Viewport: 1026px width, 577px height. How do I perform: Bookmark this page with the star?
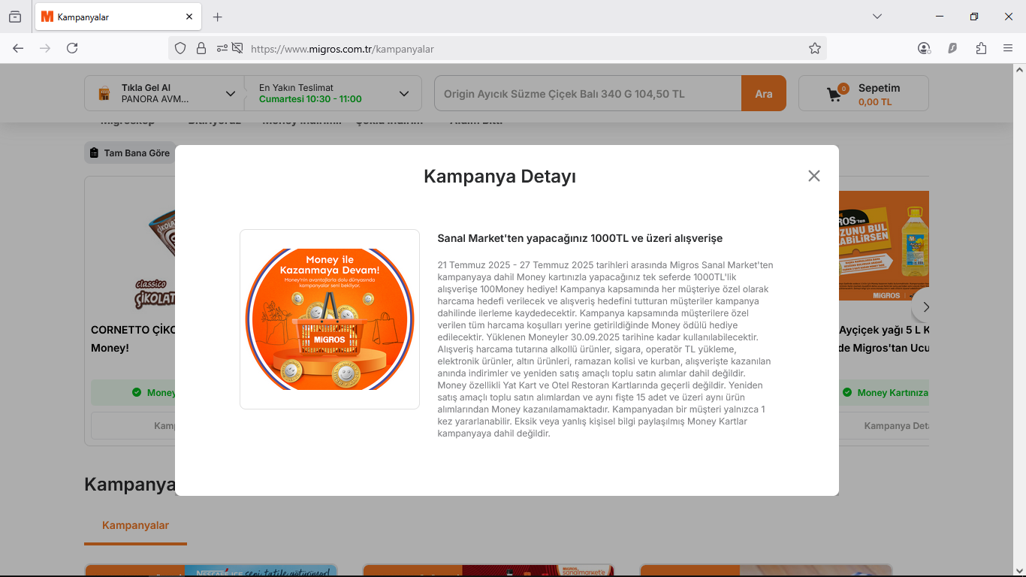[x=815, y=48]
